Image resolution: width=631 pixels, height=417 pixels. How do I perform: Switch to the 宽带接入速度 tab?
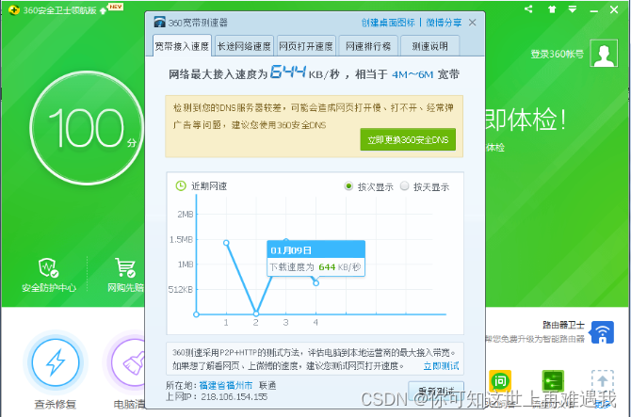pos(182,46)
